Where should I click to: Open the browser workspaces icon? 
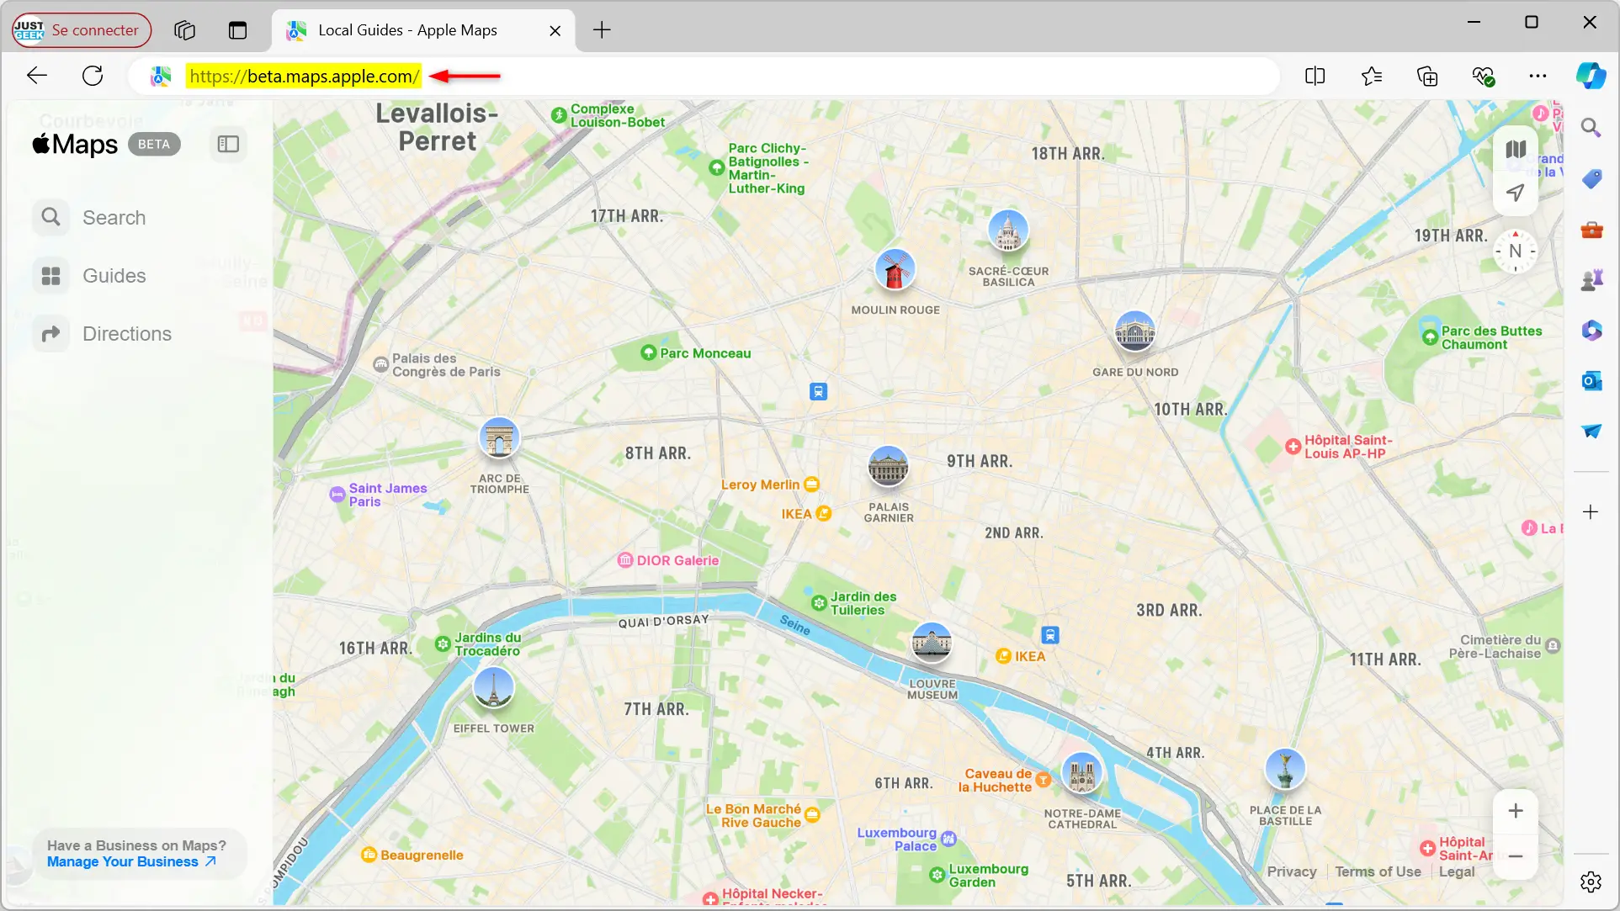pyautogui.click(x=184, y=30)
